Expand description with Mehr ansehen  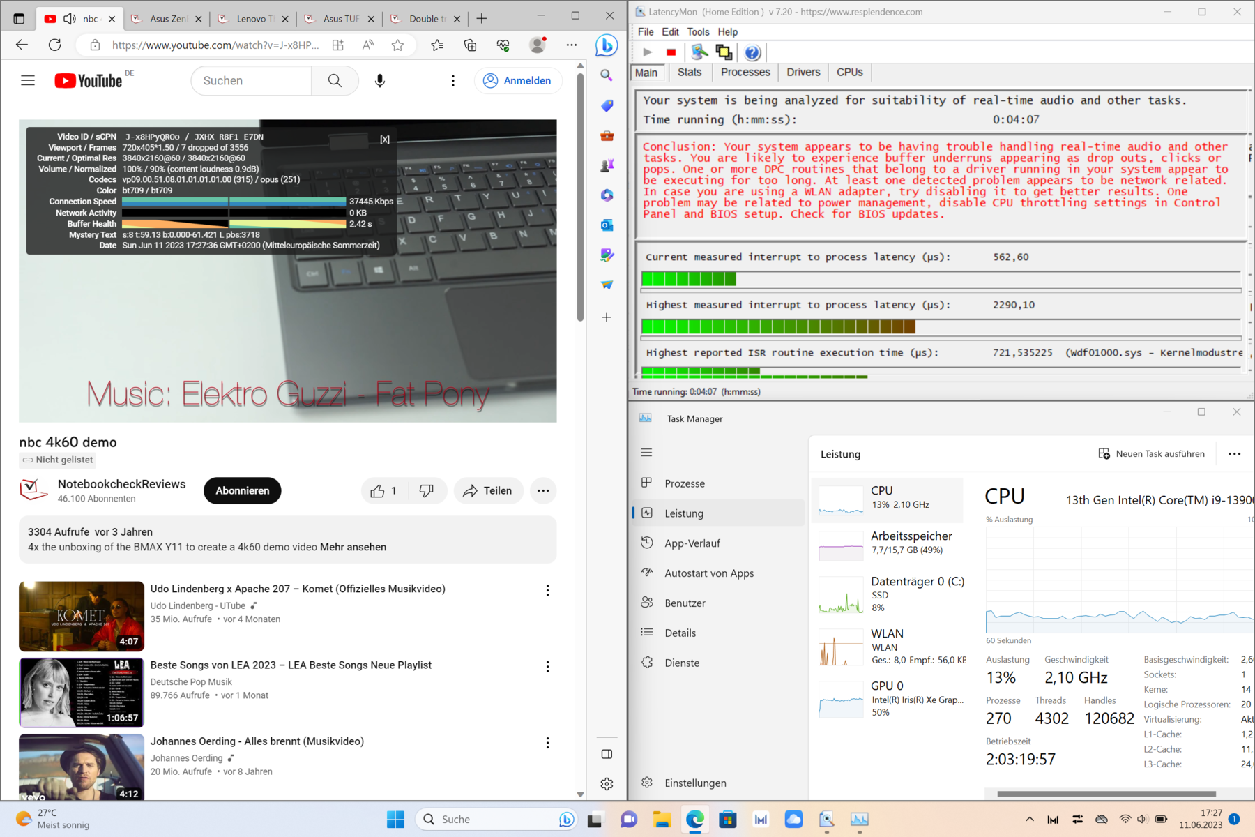(x=353, y=548)
